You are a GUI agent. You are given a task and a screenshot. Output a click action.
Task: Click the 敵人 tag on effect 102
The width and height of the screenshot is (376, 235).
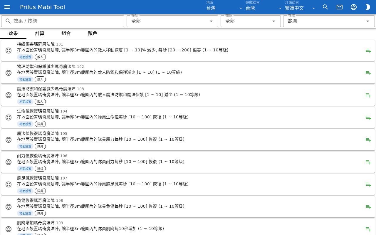pos(40,79)
